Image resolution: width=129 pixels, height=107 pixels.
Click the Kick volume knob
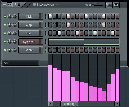coord(15,16)
